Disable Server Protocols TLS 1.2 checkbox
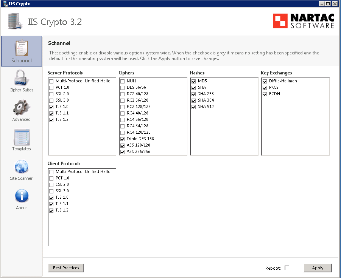Viewport: 341px width, 278px height. (51, 120)
